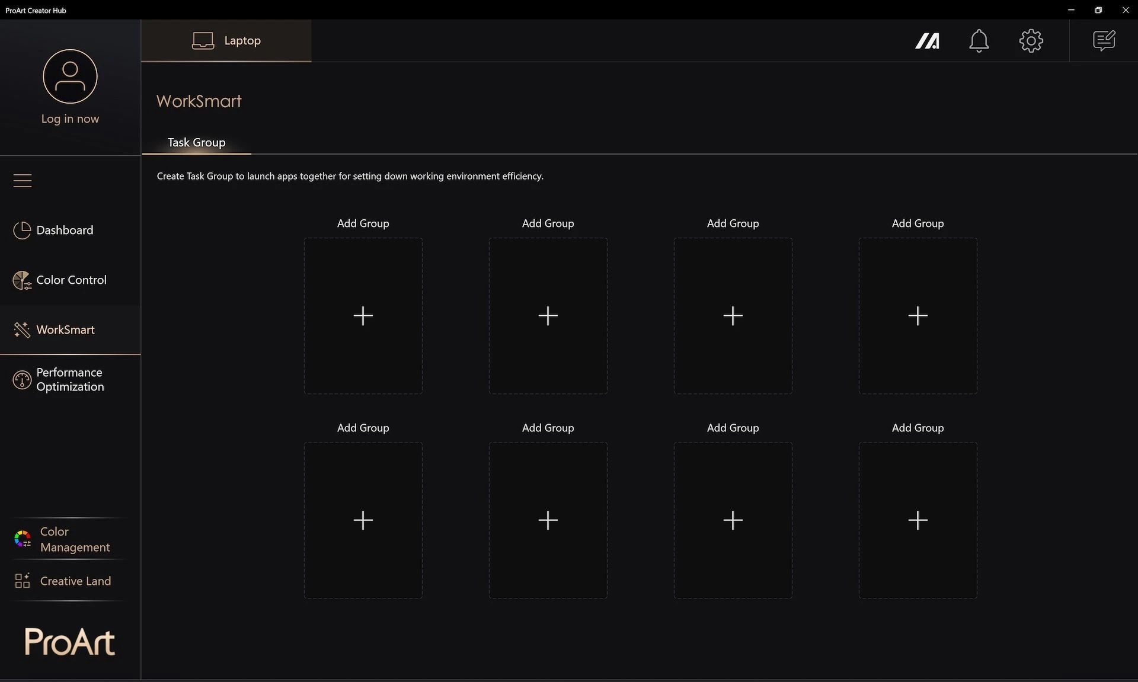Open the Dashboard section
Screen dimensions: 1138x682
point(70,230)
